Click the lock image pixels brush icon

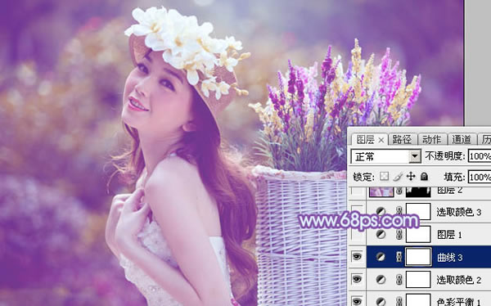(x=398, y=177)
